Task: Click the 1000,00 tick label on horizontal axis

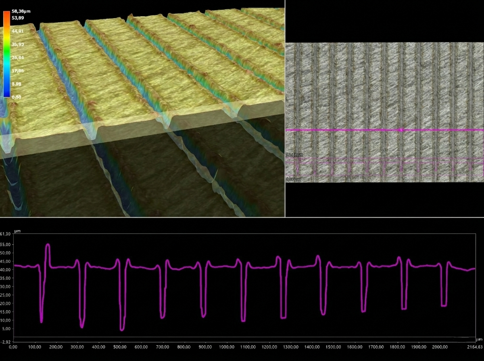Action: point(227,346)
